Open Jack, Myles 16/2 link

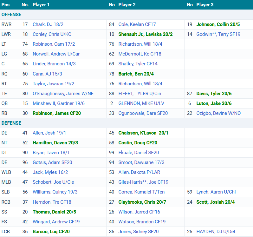coord(50,172)
